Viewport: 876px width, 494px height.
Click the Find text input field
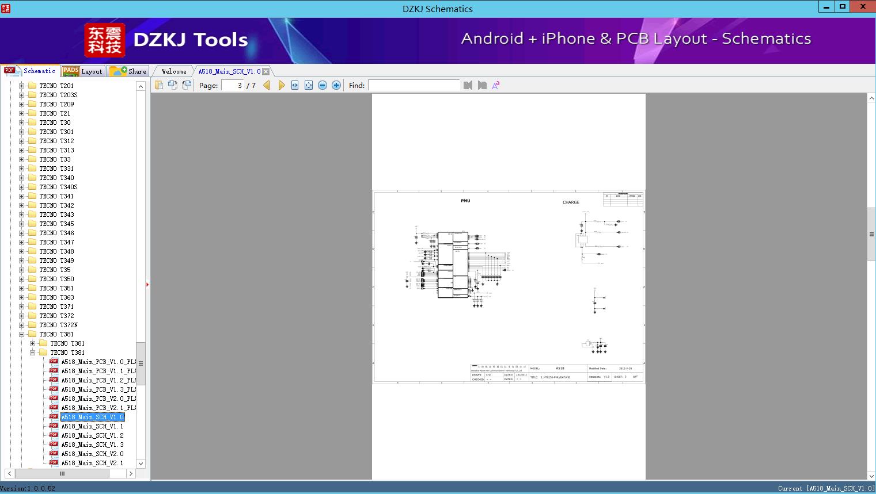[x=414, y=85]
